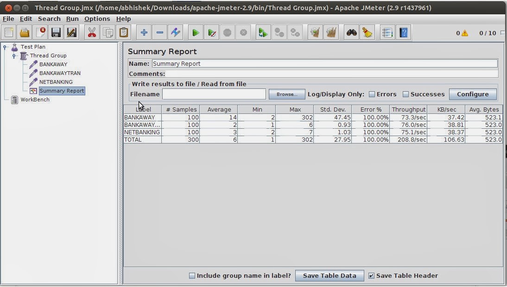Collapse the Test Plan tree node
507x287 pixels.
click(6, 47)
